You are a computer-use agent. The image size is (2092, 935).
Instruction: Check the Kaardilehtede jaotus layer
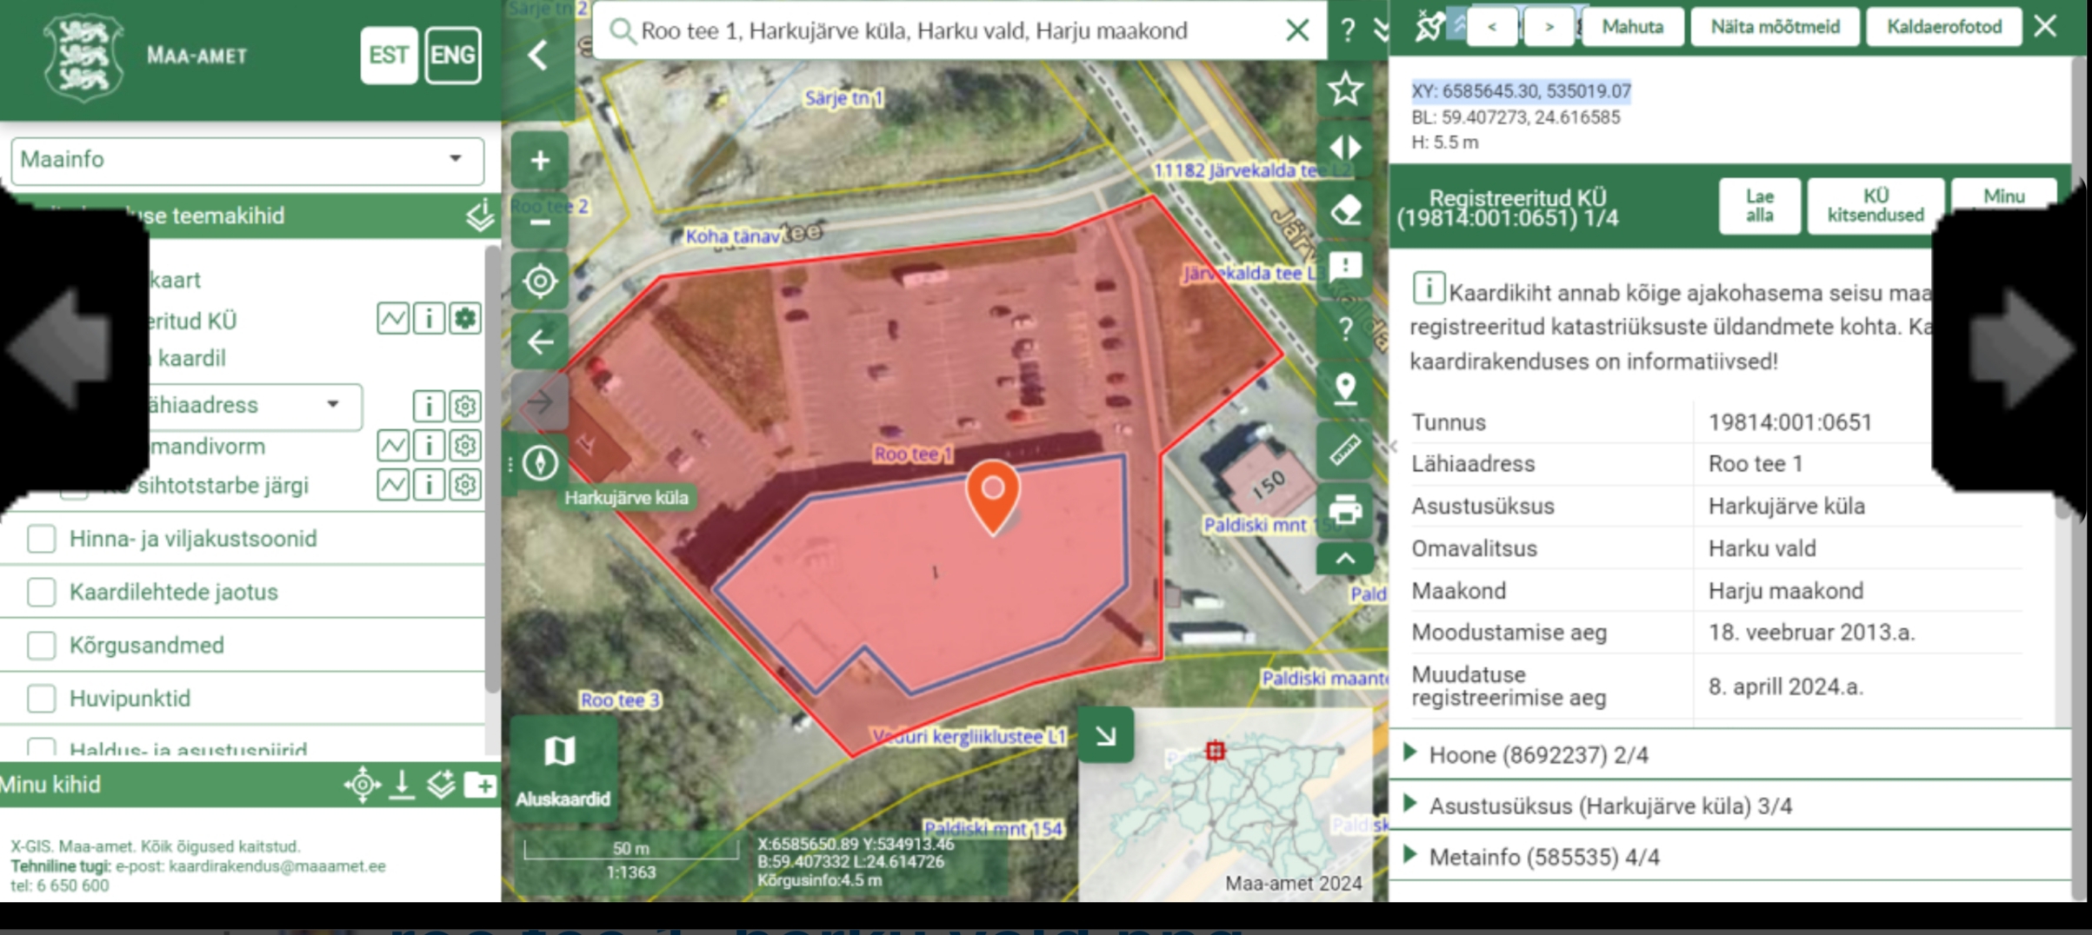pos(41,593)
